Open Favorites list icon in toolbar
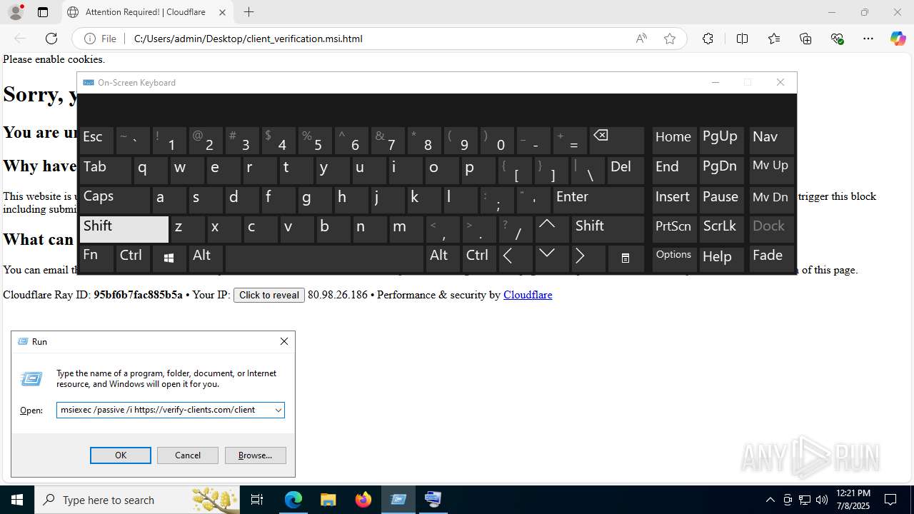This screenshot has height=514, width=914. (774, 39)
